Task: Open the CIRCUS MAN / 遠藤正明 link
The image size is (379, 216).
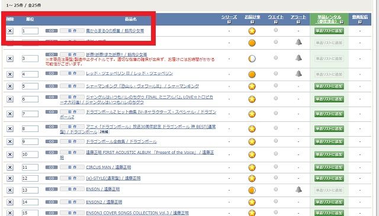Action: (x=108, y=167)
